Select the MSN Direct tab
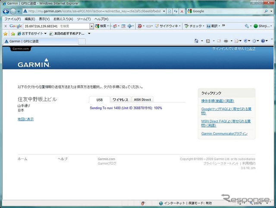276x208 pixels. pos(142,99)
